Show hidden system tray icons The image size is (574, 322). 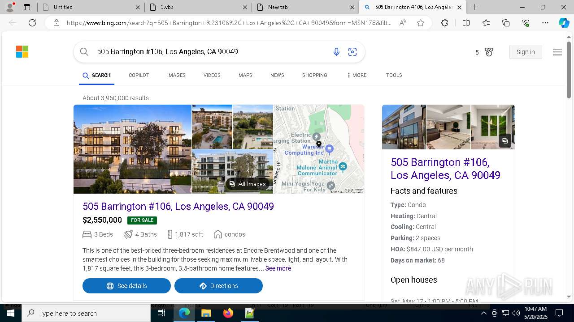[x=483, y=313]
